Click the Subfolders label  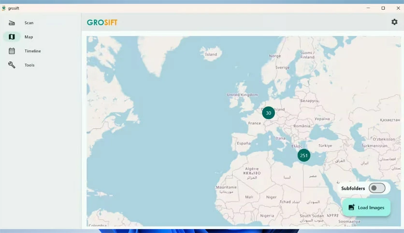pos(353,188)
